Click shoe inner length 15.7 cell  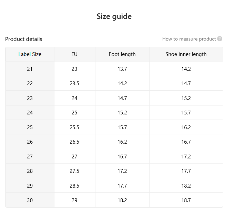(186, 113)
